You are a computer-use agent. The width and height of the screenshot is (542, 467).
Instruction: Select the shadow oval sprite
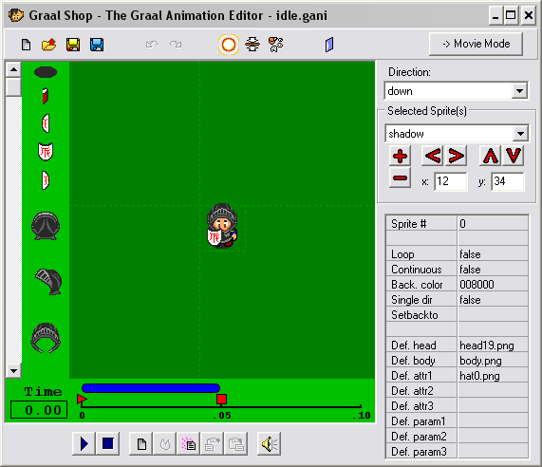coord(46,72)
